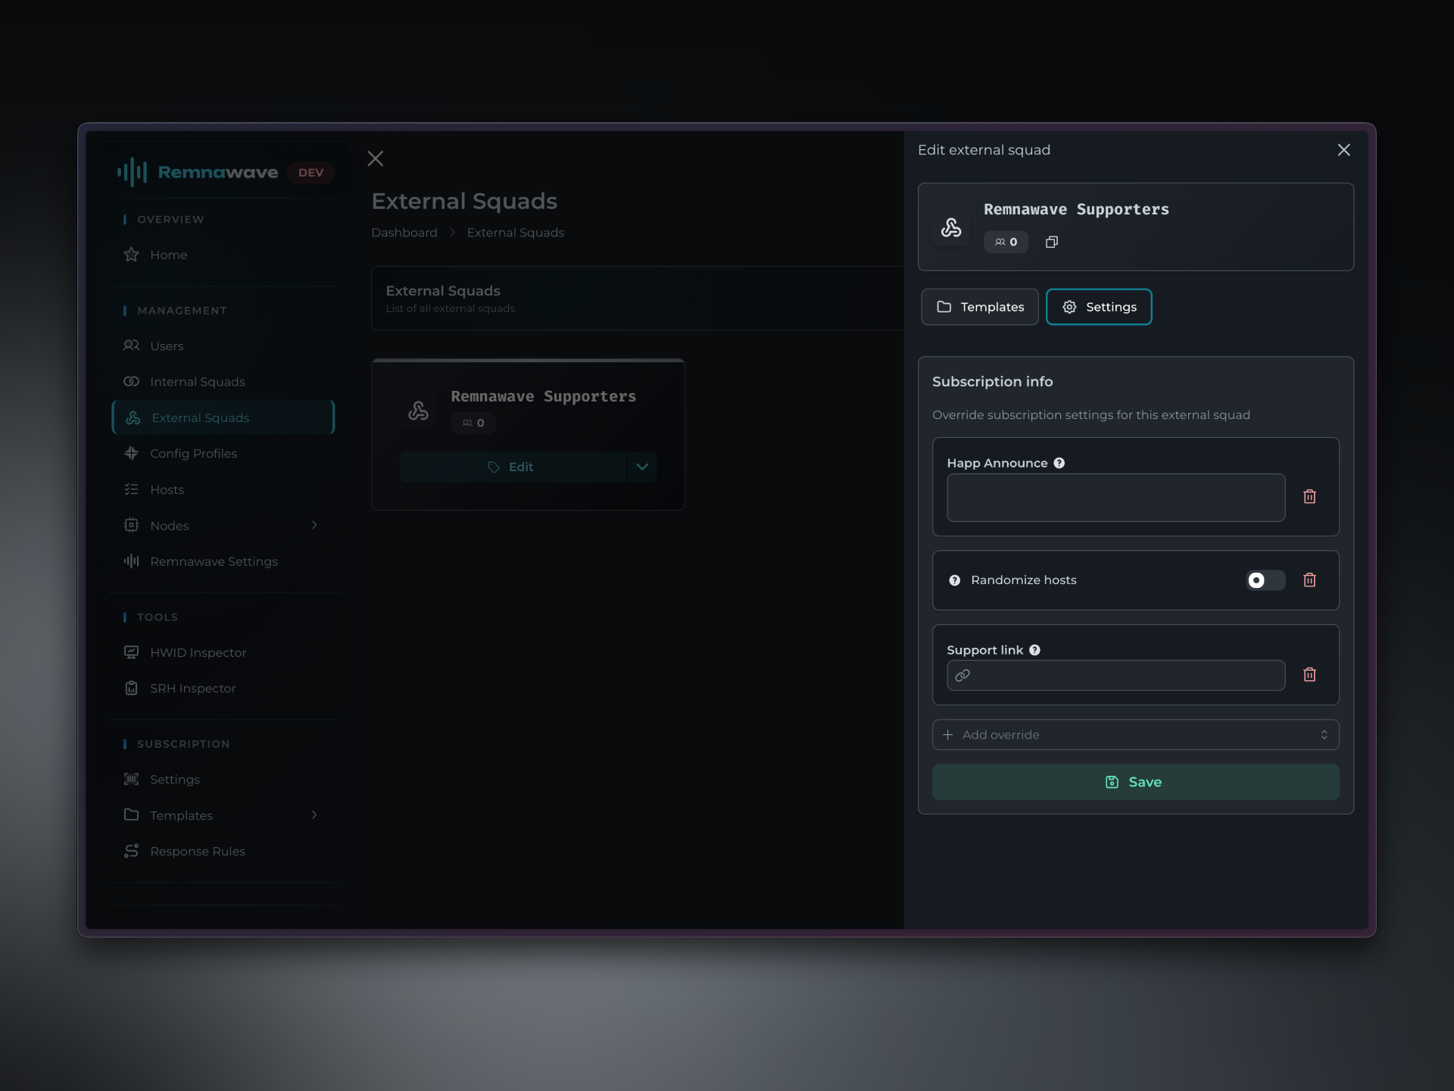Switch to the Settings tab in edit panel
This screenshot has width=1454, height=1091.
pyautogui.click(x=1099, y=307)
